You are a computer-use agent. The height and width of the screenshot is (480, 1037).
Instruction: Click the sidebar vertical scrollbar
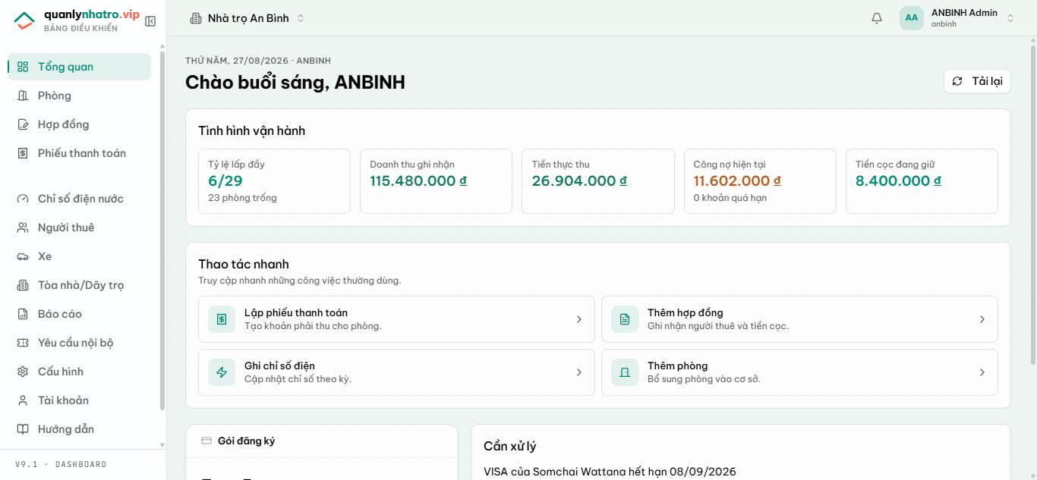[162, 231]
